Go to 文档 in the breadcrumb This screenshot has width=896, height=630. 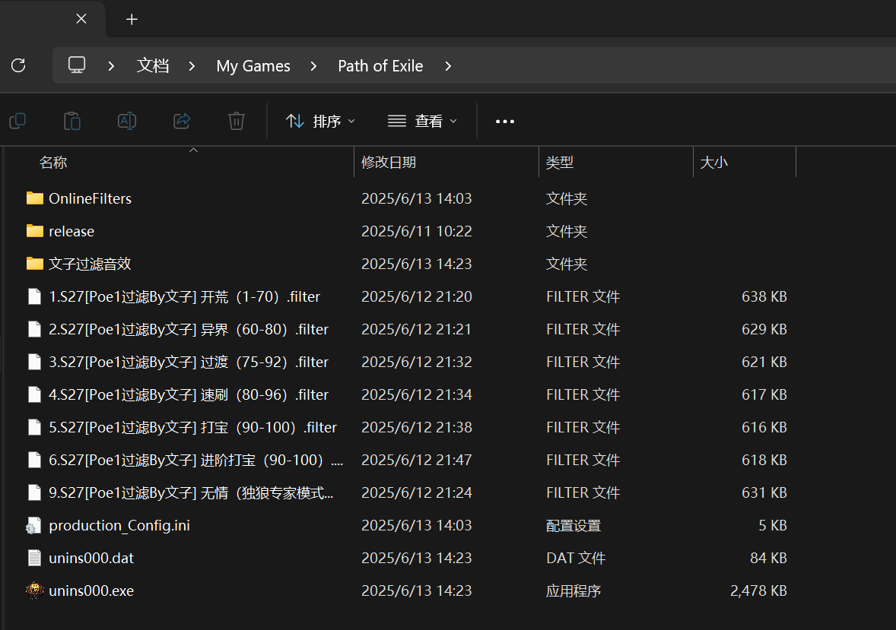pyautogui.click(x=153, y=65)
